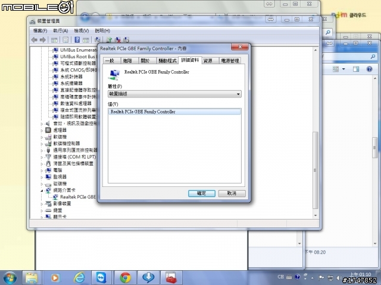Open the 檢視(V) menu

click(x=82, y=31)
